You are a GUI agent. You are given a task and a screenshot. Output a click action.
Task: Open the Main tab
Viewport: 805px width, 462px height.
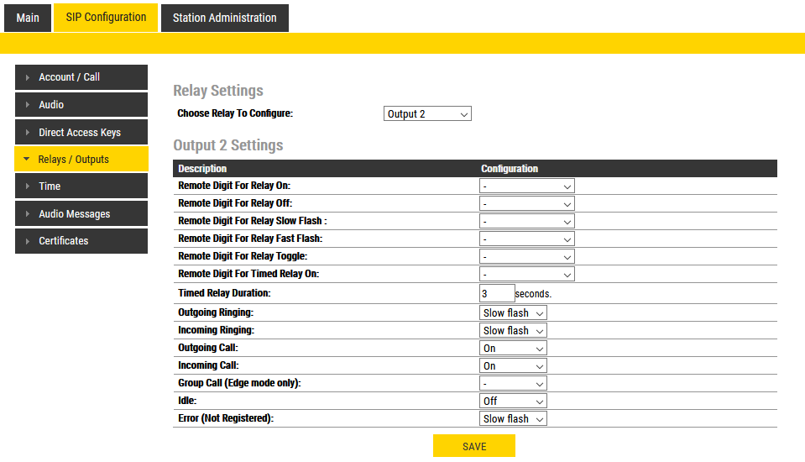[x=28, y=18]
